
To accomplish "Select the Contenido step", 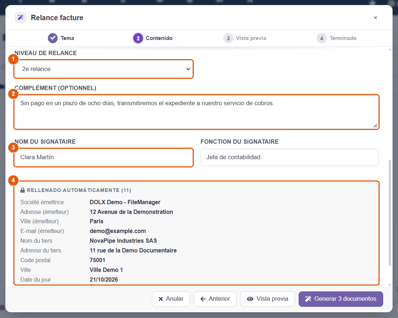I will point(153,38).
